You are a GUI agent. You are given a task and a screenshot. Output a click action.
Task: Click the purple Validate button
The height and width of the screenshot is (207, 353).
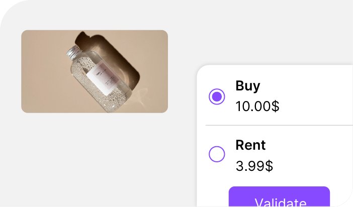[279, 196]
